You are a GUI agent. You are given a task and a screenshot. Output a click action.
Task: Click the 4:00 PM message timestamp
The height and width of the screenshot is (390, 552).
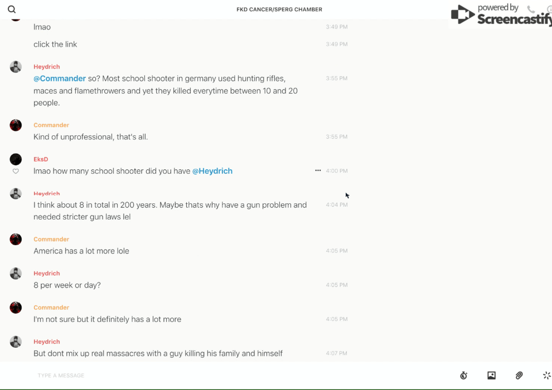pos(337,171)
